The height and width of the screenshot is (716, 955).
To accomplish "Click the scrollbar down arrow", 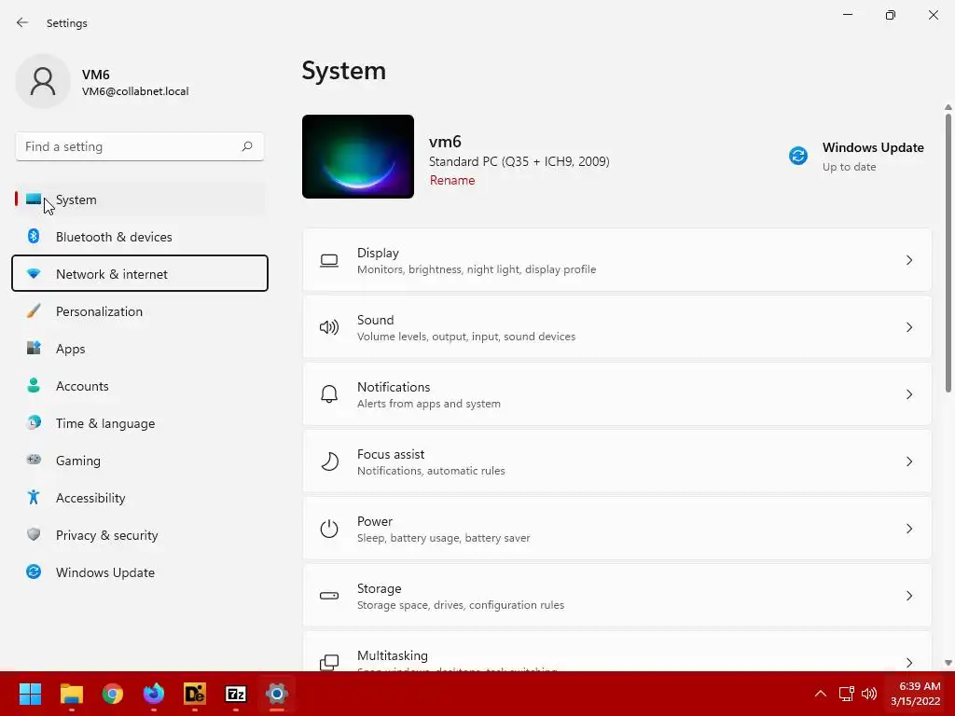I will (x=948, y=663).
